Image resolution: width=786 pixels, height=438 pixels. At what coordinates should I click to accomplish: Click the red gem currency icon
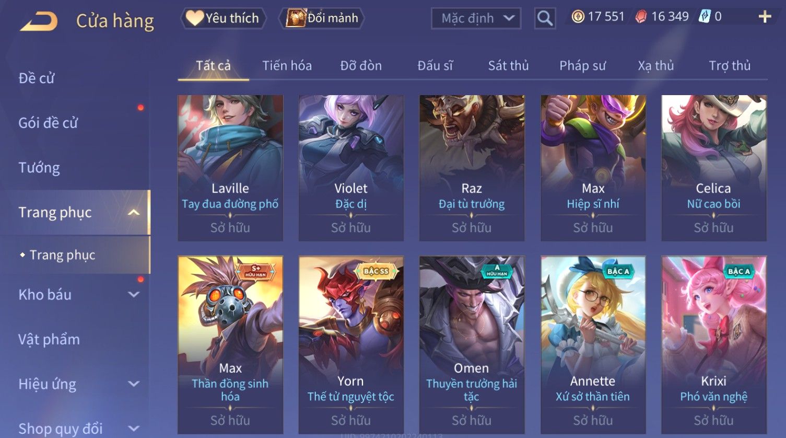click(x=641, y=17)
